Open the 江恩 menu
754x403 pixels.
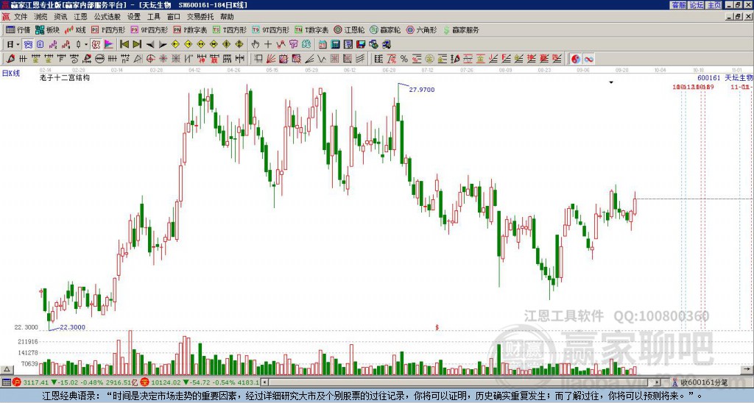click(x=80, y=17)
